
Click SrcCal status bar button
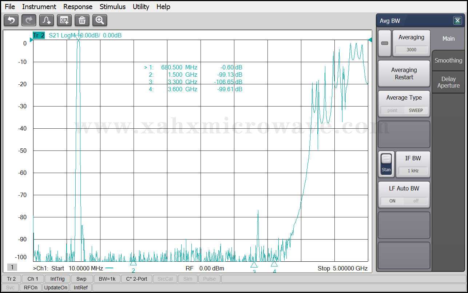coord(165,279)
